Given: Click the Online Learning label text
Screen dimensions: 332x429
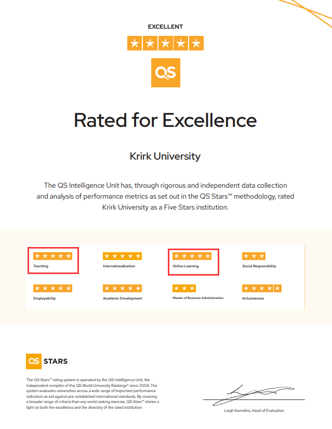Looking at the screenshot, I should click(185, 266).
